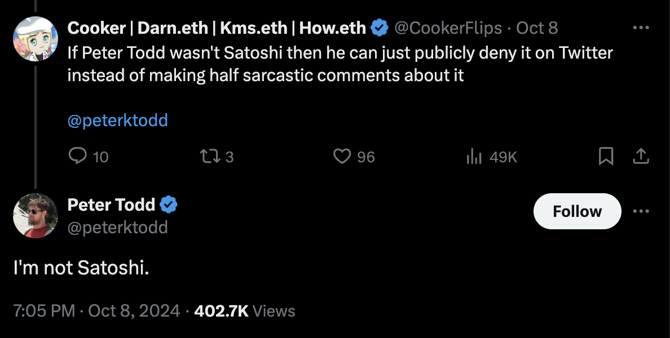Open the @peterktodd mention link in the tweet
This screenshot has width=670, height=338.
click(x=117, y=121)
